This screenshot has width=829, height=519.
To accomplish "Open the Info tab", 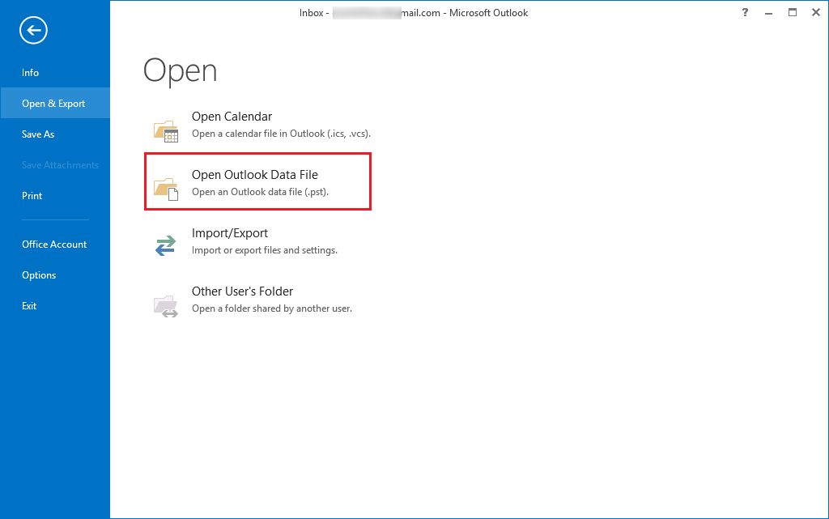I will coord(30,73).
